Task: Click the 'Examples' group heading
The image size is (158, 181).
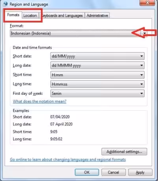Action: [21, 111]
